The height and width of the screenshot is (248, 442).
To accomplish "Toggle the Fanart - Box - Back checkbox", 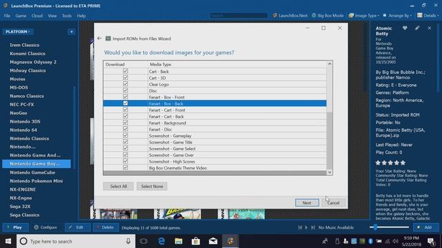I will [126, 103].
